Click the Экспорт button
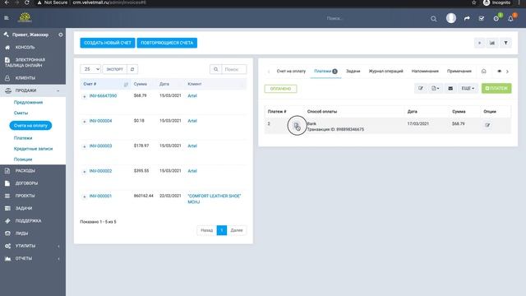The width and height of the screenshot is (526, 296). (x=115, y=69)
